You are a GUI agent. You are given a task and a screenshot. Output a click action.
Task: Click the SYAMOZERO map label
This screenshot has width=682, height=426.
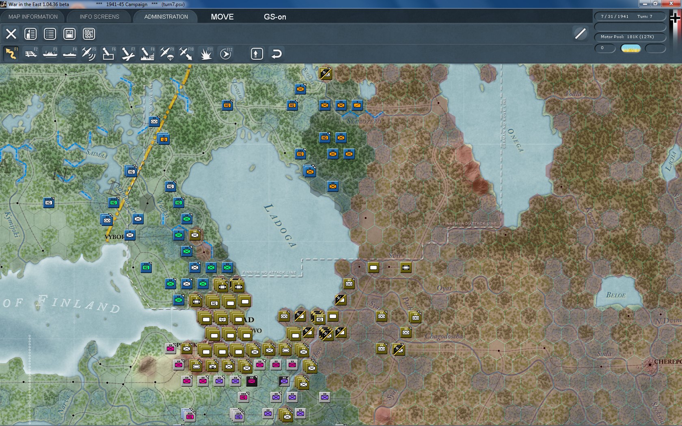click(364, 121)
